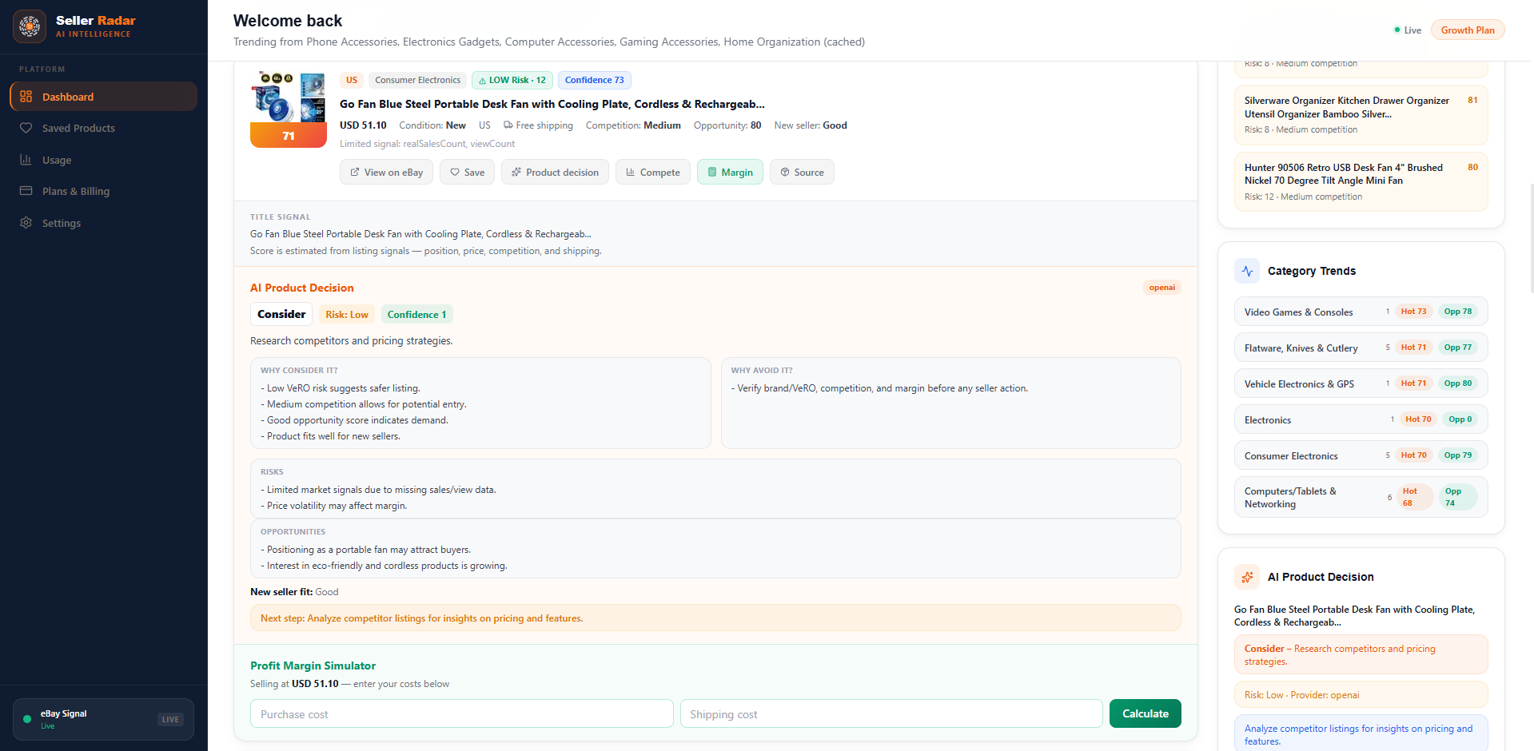Click the Consumer Electronics category tag
This screenshot has height=751, width=1534.
[418, 80]
